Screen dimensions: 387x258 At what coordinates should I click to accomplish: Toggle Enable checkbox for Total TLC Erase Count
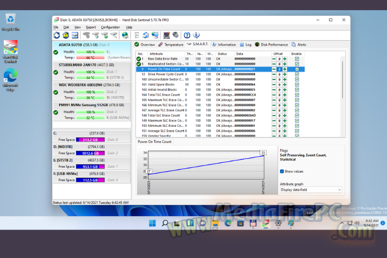(297, 95)
